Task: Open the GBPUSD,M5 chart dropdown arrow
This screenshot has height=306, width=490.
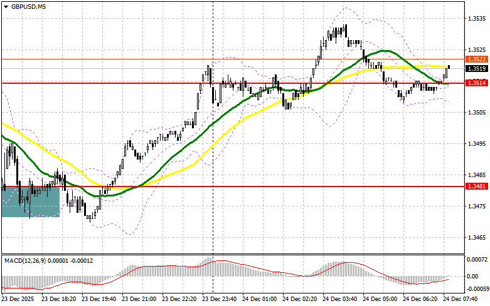Action: 6,6
